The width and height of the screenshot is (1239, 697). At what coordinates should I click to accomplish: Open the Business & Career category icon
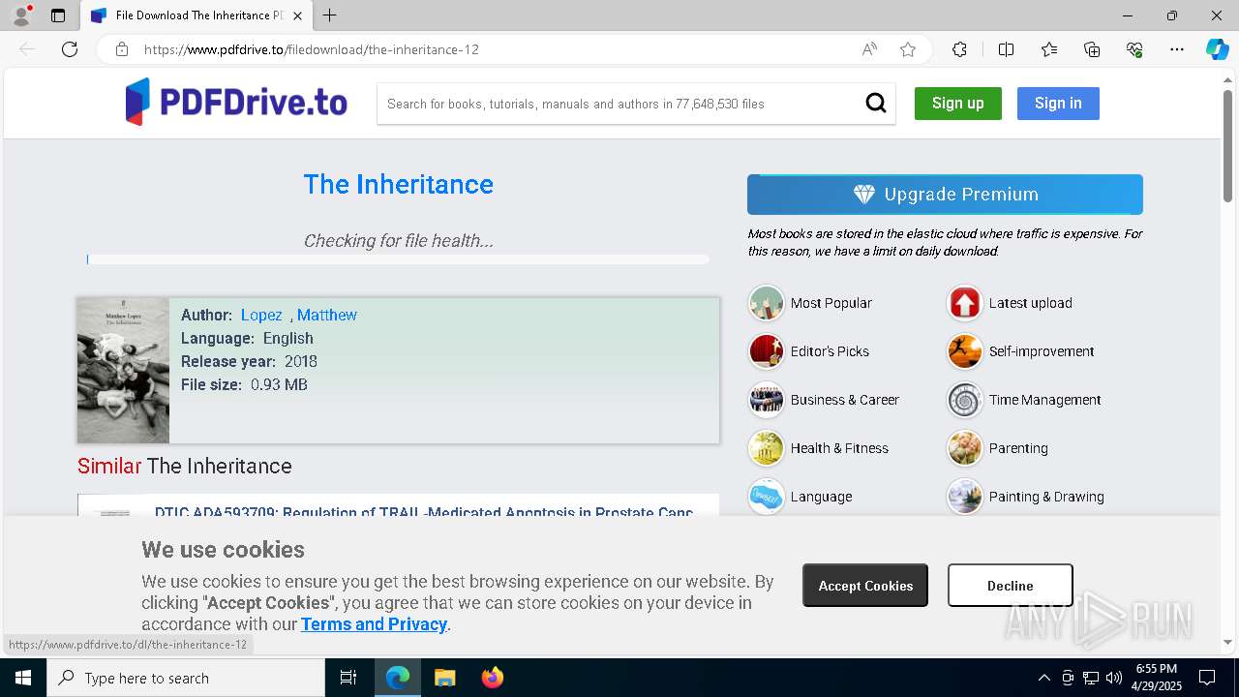click(767, 400)
